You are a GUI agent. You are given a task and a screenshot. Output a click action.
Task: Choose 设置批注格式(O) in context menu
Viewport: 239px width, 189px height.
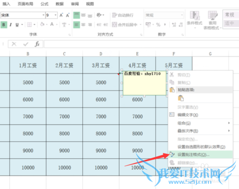tap(201, 154)
